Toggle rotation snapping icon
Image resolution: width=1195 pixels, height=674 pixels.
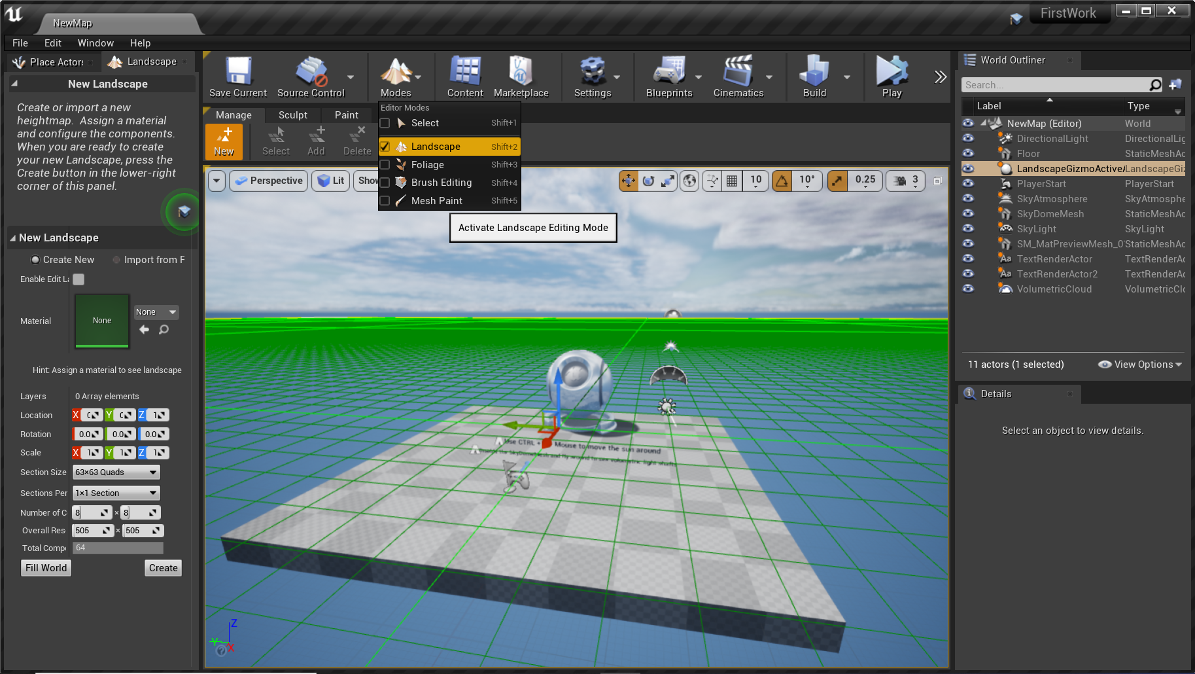782,181
